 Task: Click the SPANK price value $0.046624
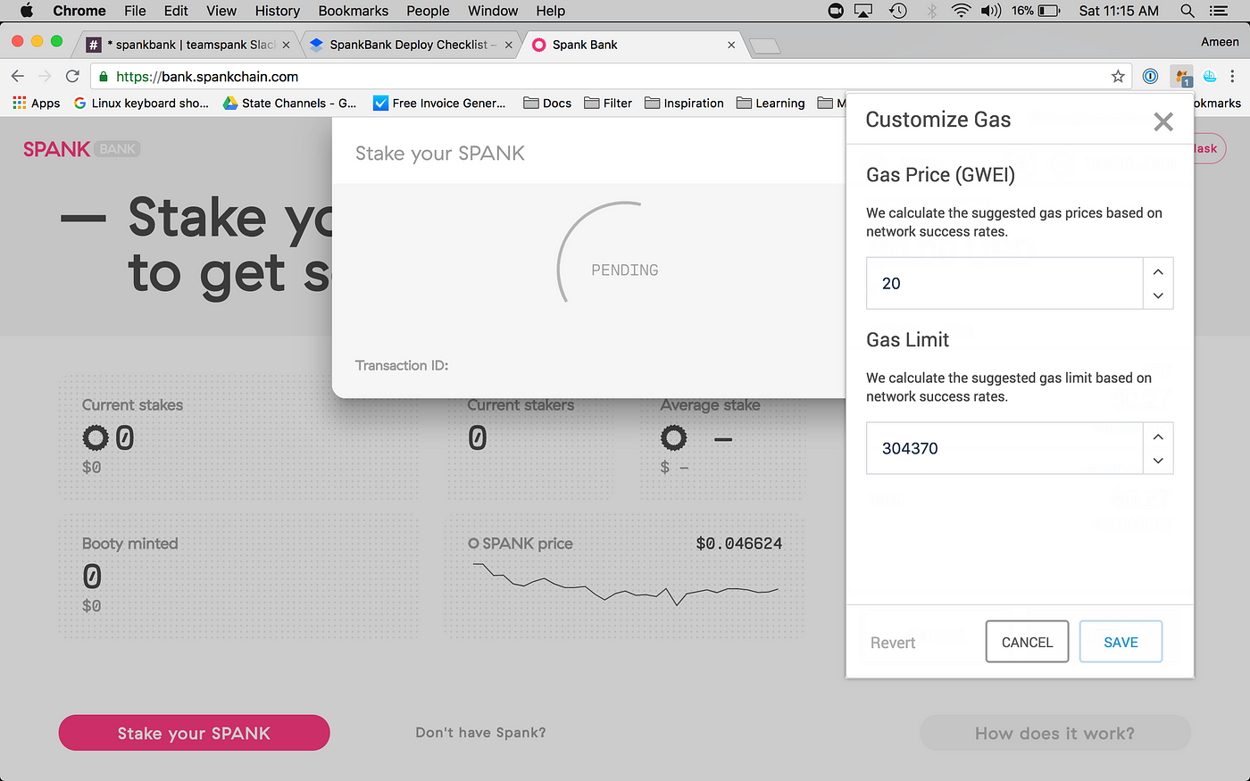[x=738, y=543]
